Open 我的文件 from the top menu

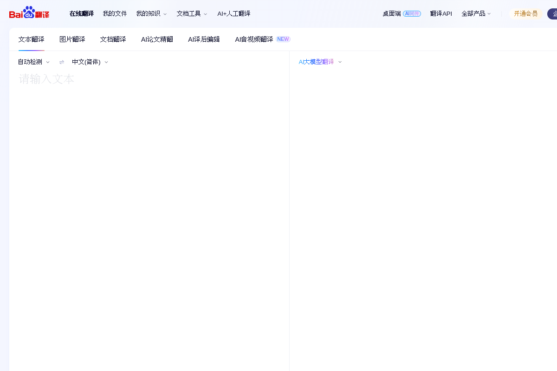(115, 13)
